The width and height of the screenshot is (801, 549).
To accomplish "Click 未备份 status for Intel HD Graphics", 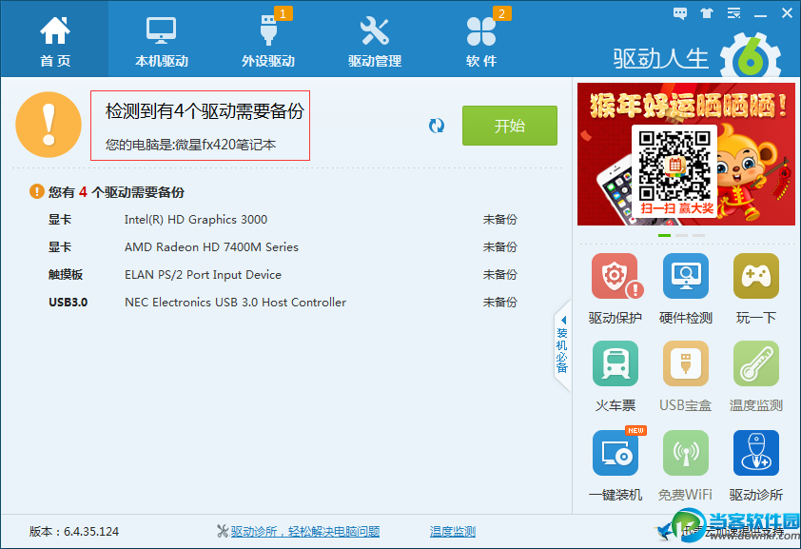I will tap(500, 220).
